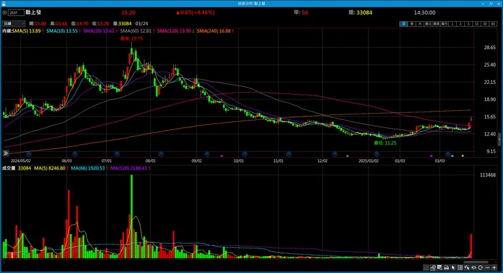The width and height of the screenshot is (503, 273).
Task: Click the time display 14:30:00
Action: pyautogui.click(x=424, y=12)
